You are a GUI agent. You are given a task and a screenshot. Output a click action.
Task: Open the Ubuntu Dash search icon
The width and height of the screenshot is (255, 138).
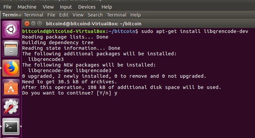[x=11, y=29]
